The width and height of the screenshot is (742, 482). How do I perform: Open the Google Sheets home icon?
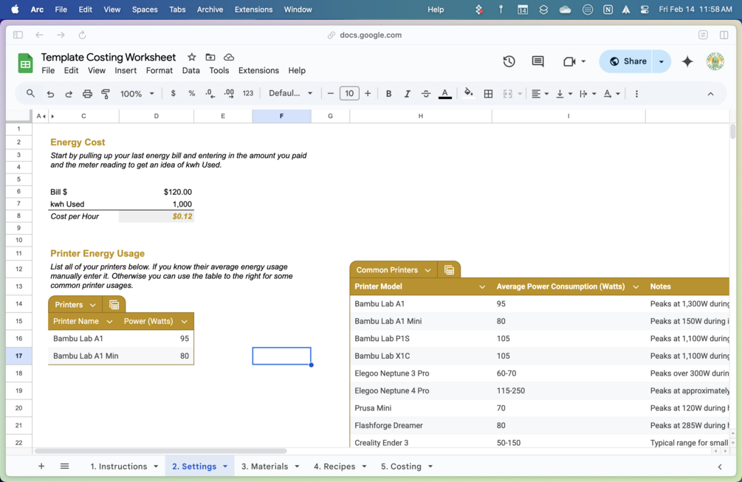(25, 63)
